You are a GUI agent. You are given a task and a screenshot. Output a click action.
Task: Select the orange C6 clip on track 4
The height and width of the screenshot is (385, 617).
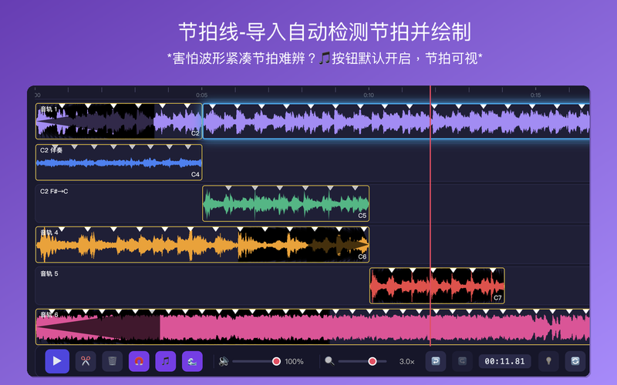(x=202, y=244)
